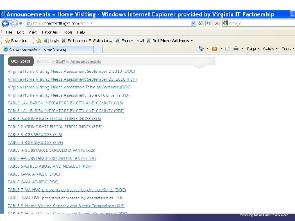Expand the address bar history dropdown
Image resolution: width=295 pixels, height=221 pixels.
click(x=193, y=23)
